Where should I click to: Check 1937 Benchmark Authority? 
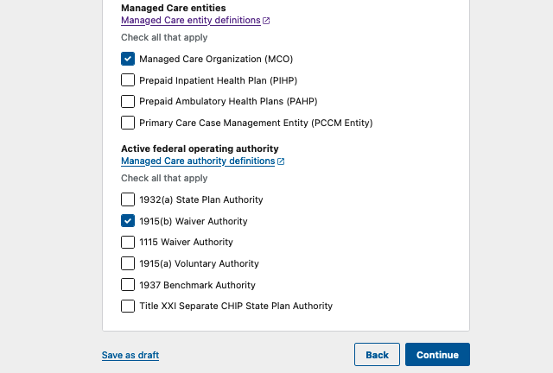point(128,285)
